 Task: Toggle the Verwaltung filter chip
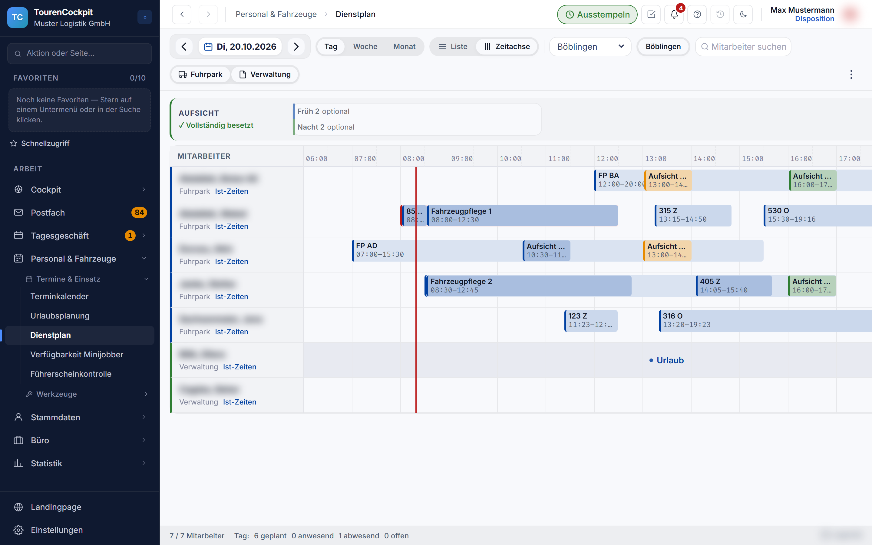pos(265,74)
